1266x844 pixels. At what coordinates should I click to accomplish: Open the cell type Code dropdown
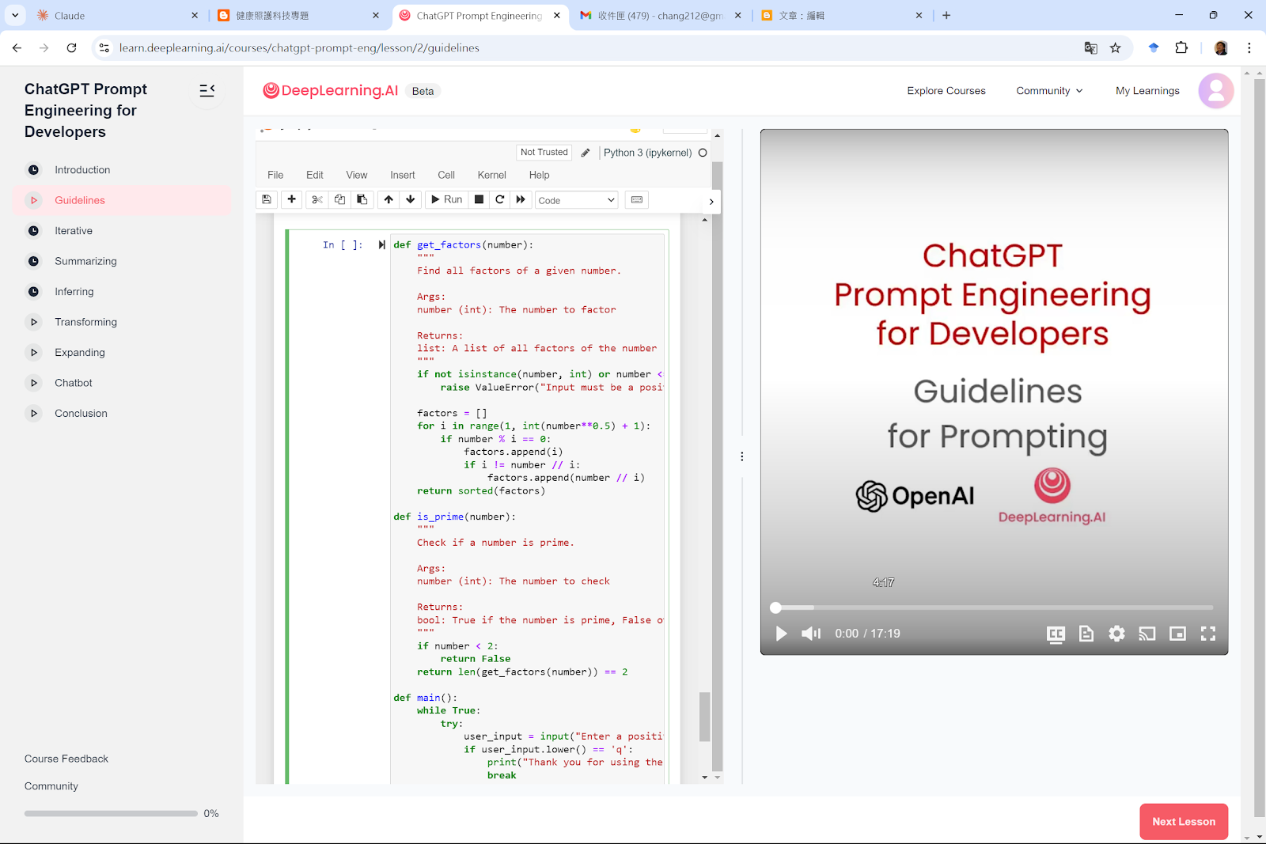pos(576,200)
